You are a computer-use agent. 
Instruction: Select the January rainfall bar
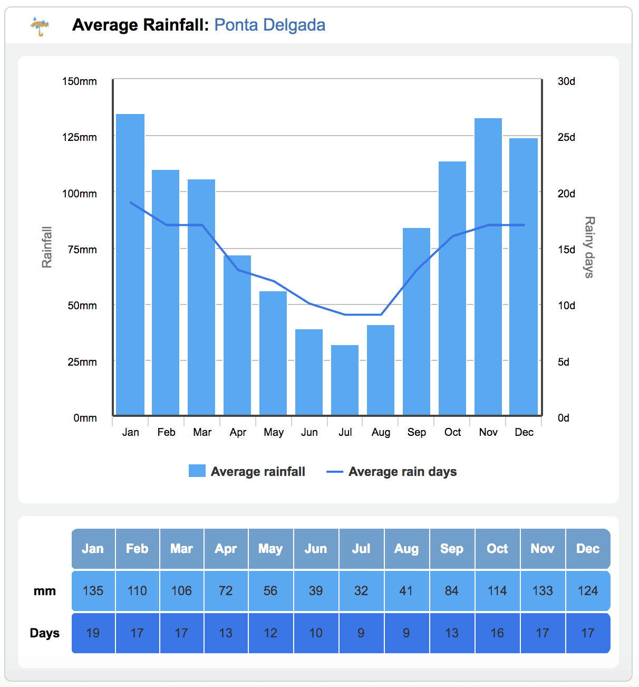click(130, 264)
